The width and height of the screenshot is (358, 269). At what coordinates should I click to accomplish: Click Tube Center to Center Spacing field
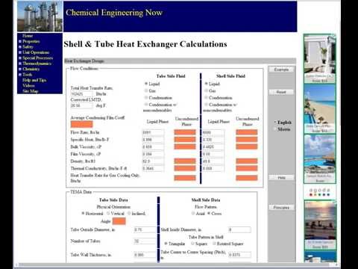[x=239, y=255]
